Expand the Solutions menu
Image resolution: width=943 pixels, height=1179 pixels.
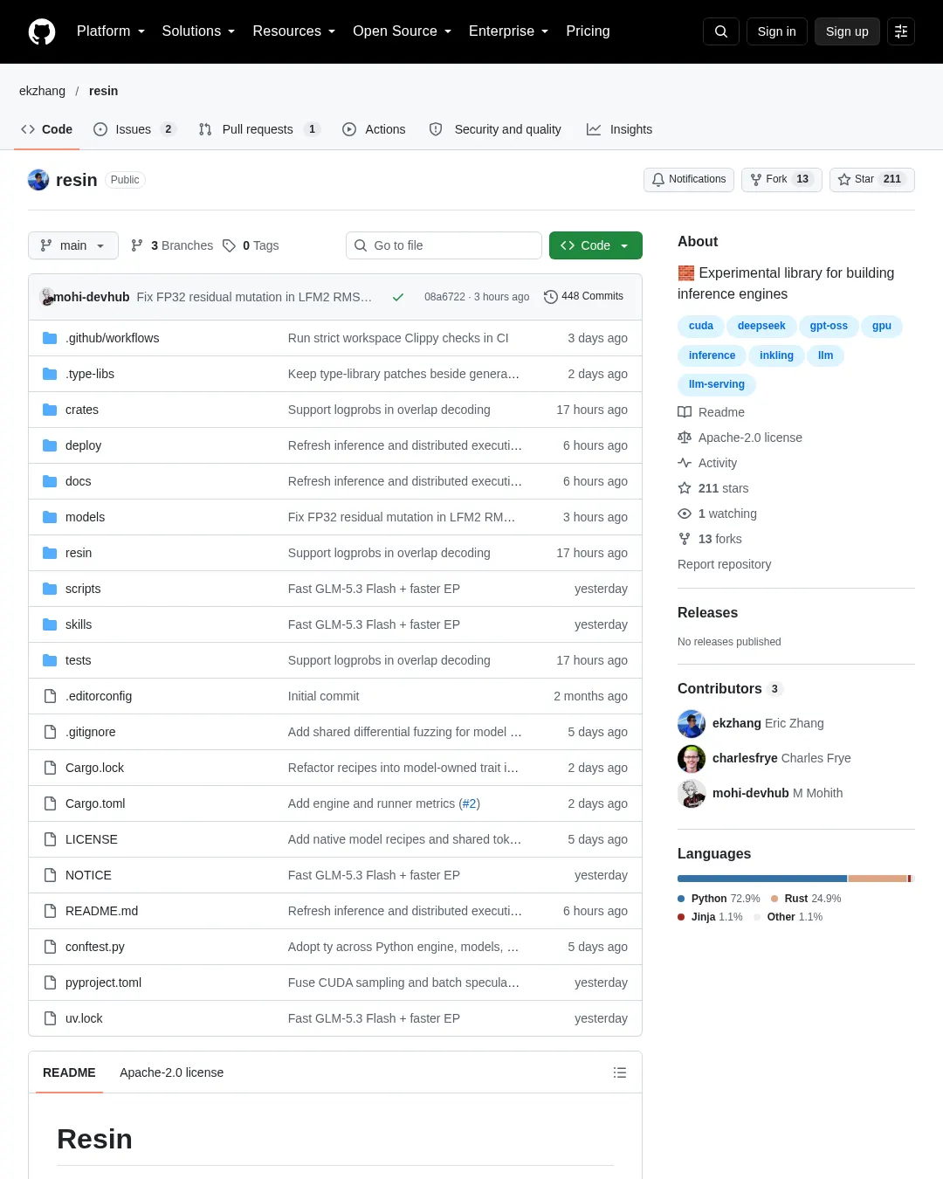click(198, 31)
